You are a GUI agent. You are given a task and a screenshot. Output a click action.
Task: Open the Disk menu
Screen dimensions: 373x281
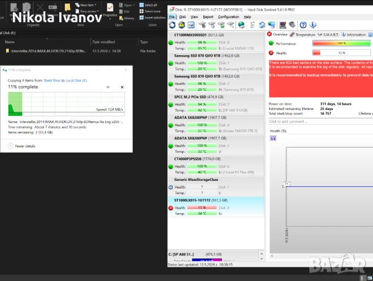[x=183, y=17]
